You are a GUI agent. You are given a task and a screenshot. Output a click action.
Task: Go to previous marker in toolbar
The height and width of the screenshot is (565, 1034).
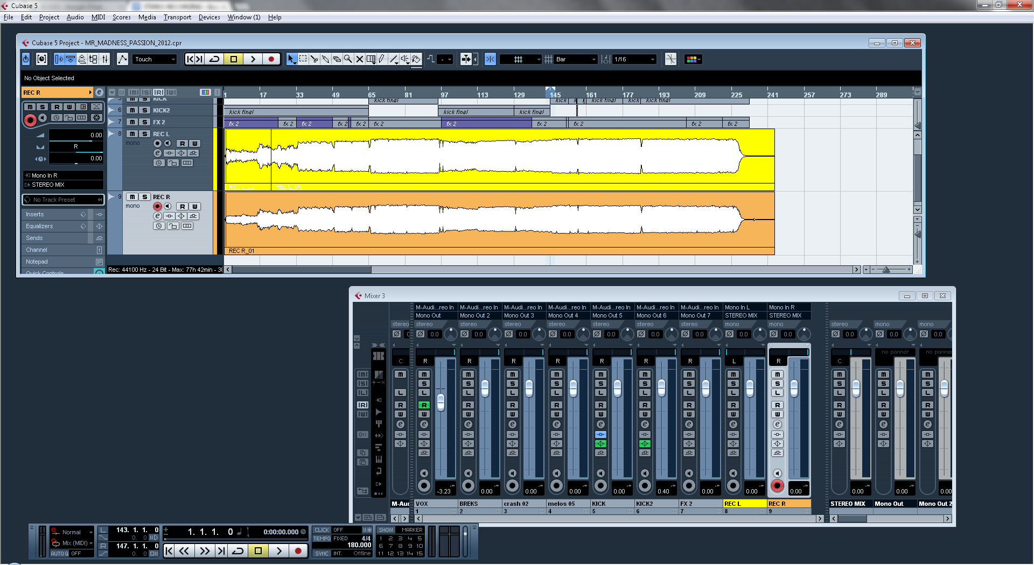pos(190,59)
